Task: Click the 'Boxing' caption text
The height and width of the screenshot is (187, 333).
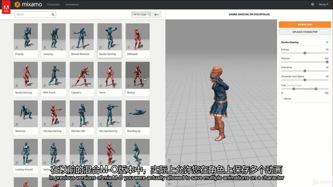Action: tap(131, 93)
